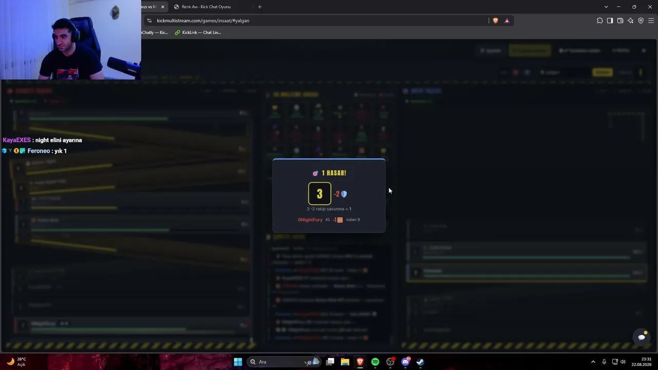Click the webcam overlay thumbnail

[x=70, y=40]
